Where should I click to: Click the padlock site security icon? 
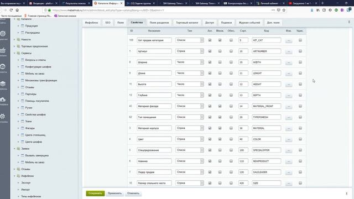point(49,10)
